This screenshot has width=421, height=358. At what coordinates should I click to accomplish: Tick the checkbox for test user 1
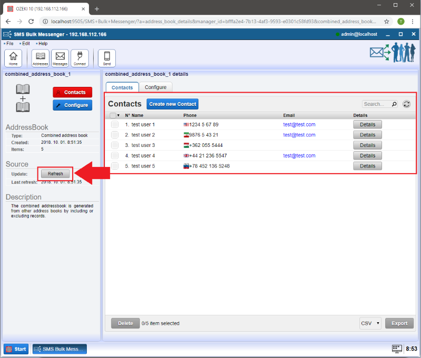(x=115, y=125)
